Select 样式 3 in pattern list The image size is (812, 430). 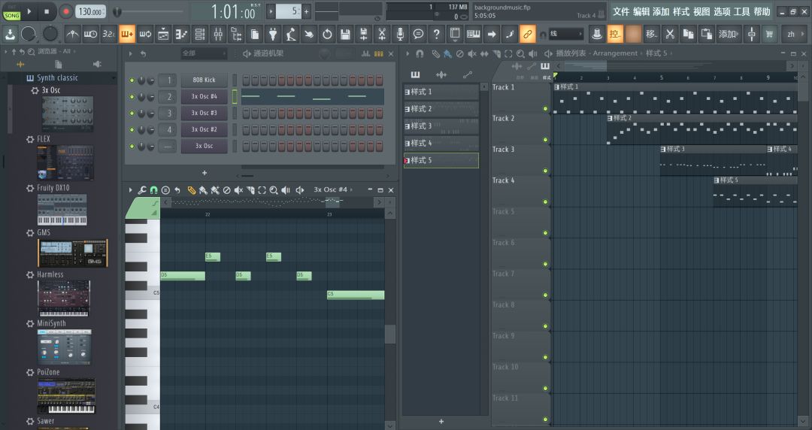pyautogui.click(x=441, y=126)
